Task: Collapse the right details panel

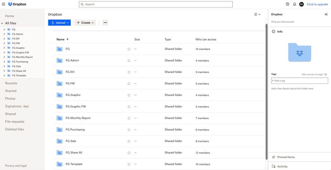Action: click(326, 14)
